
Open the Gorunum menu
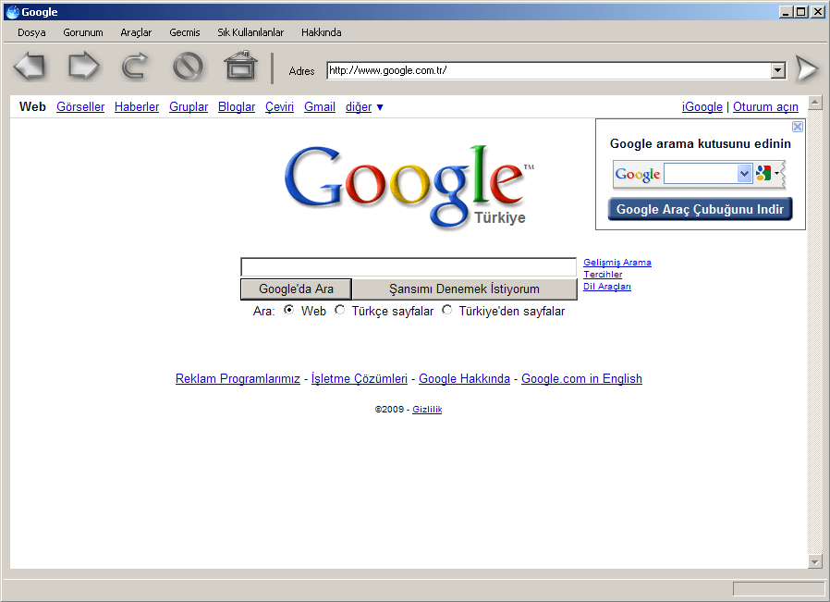[x=83, y=32]
